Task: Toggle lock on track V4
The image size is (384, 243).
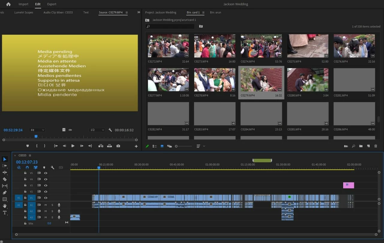Action: [25, 179]
